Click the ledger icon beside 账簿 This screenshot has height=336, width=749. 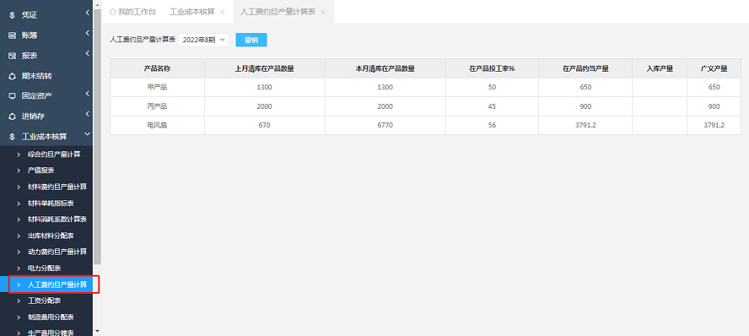(x=12, y=35)
